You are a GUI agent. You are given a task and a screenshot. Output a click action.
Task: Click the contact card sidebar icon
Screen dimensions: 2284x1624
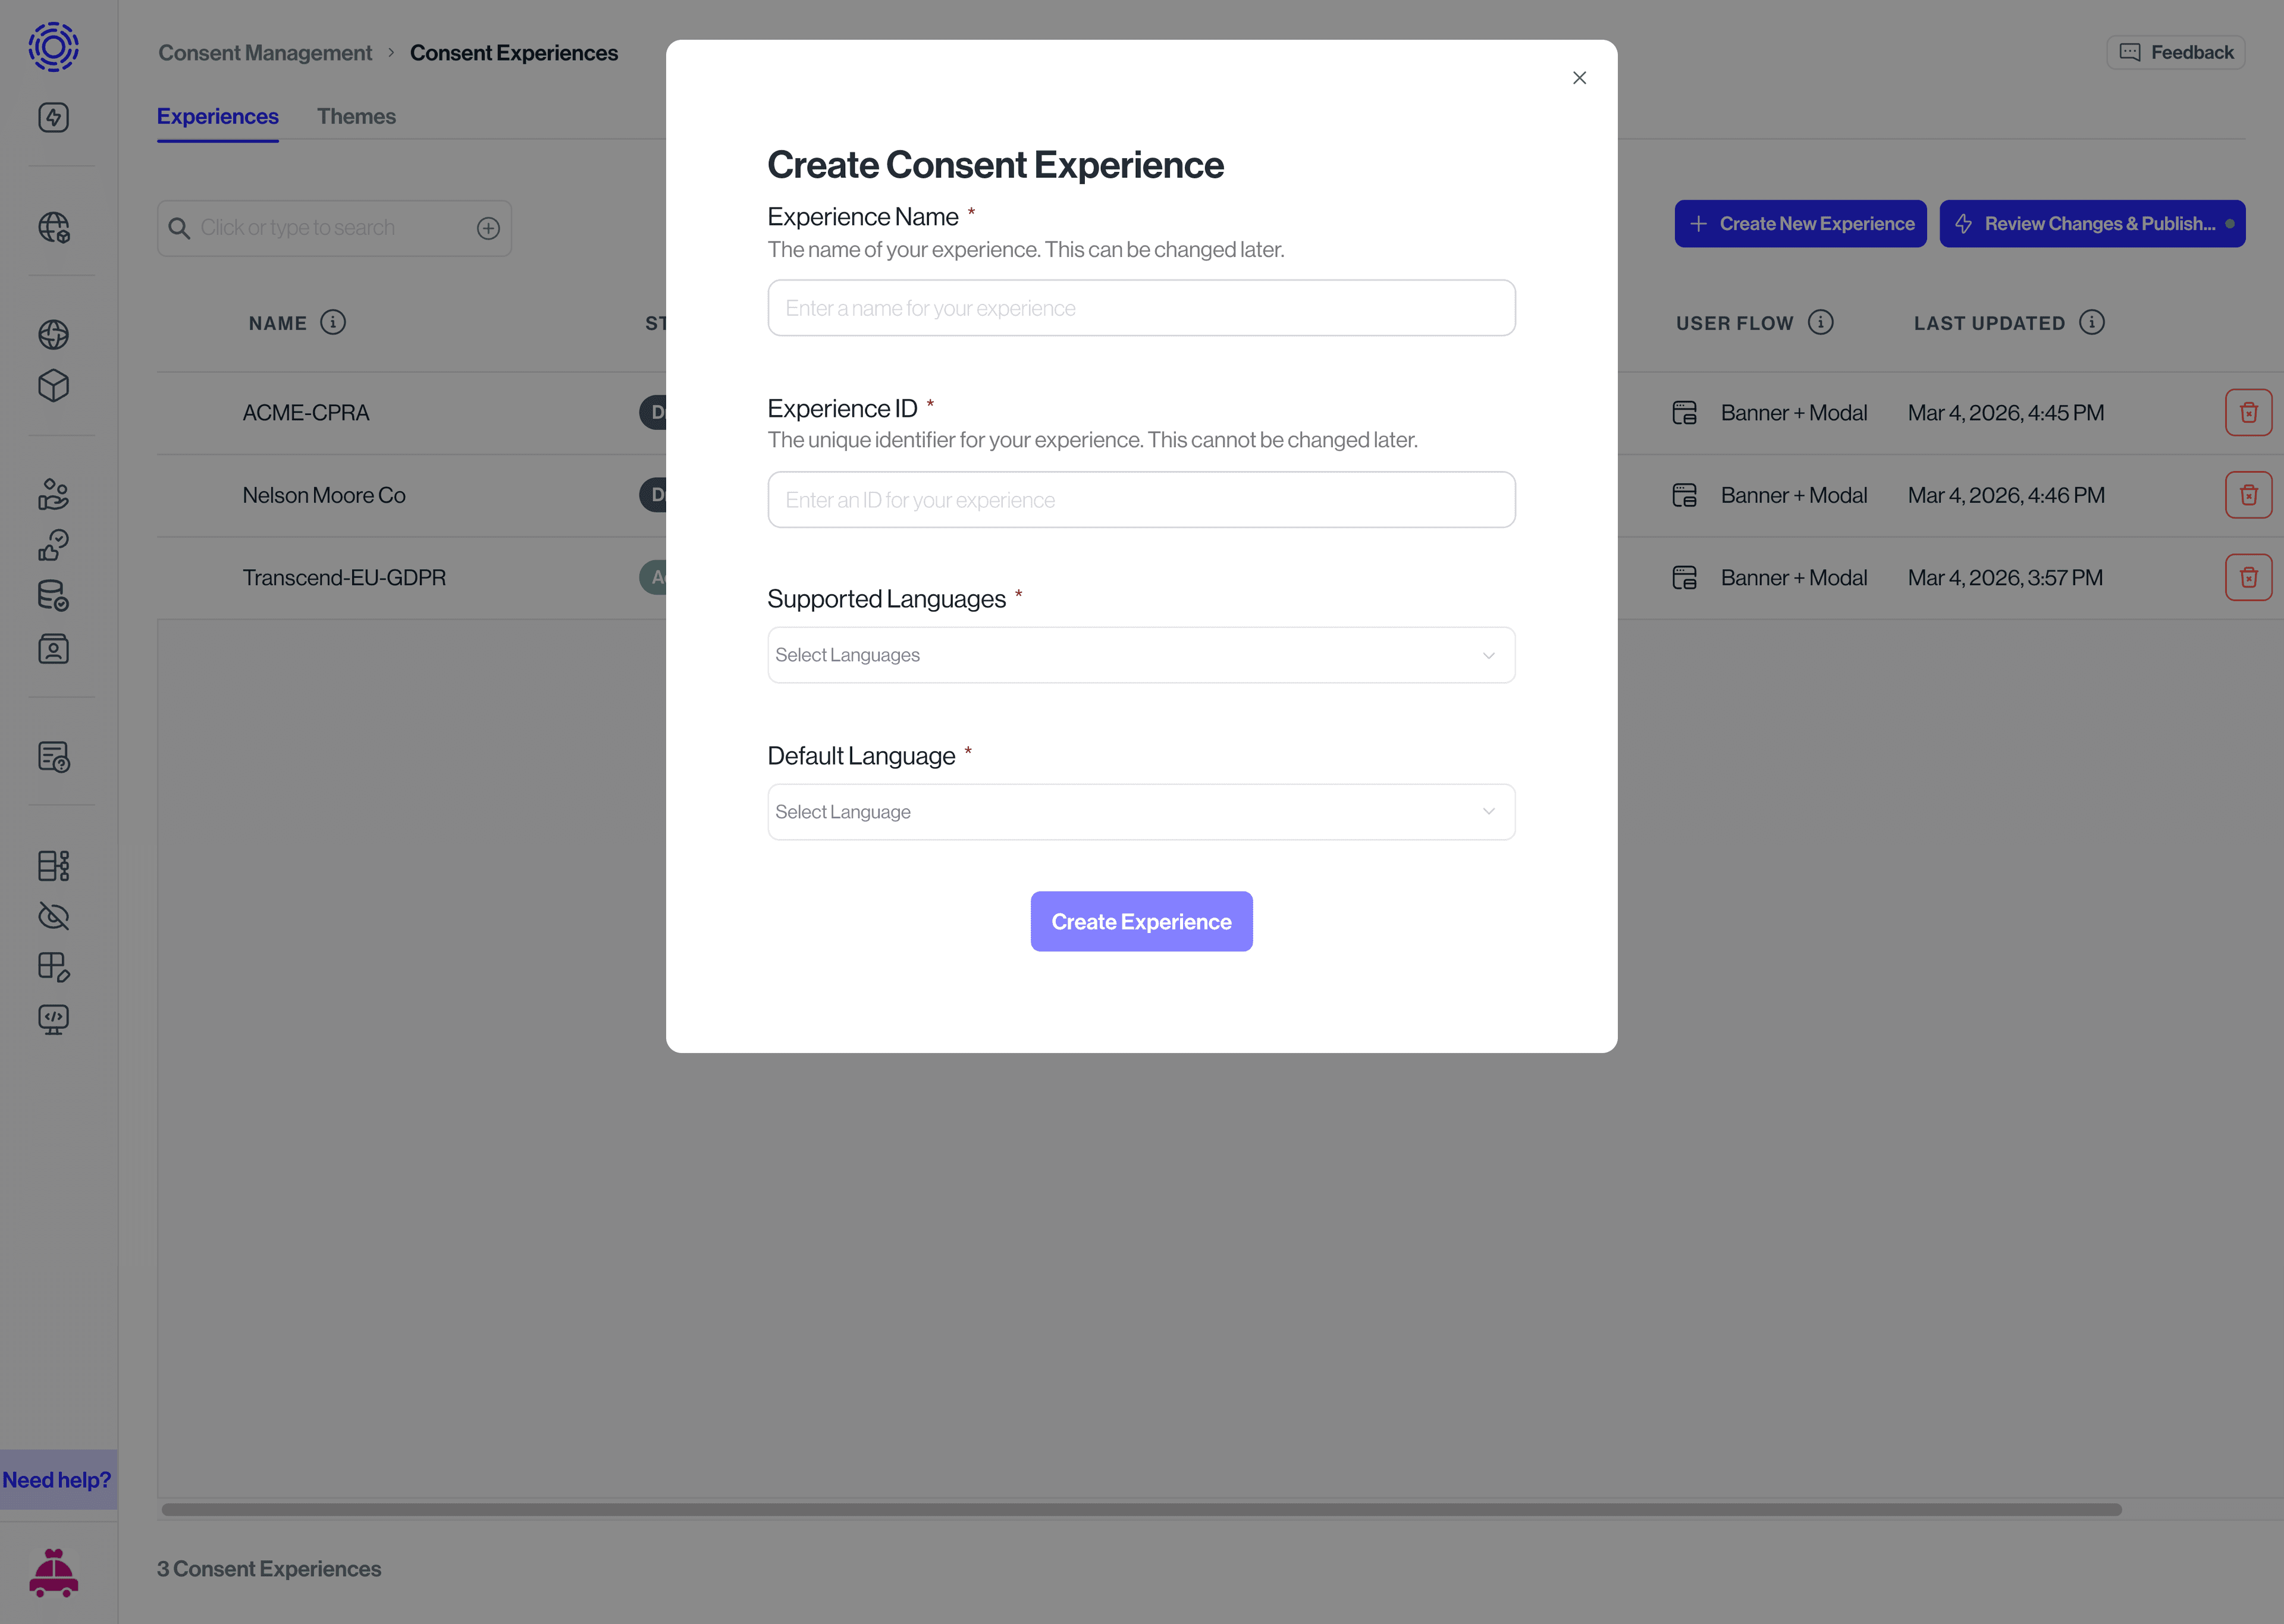coord(53,648)
